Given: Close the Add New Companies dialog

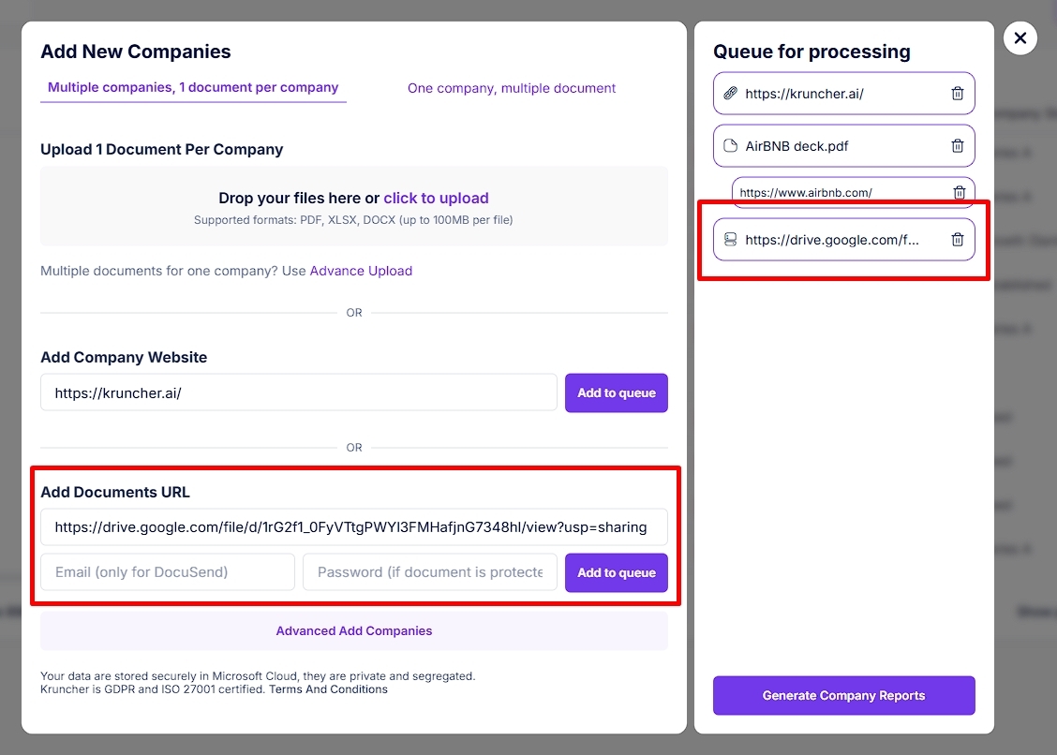Looking at the screenshot, I should (1020, 38).
